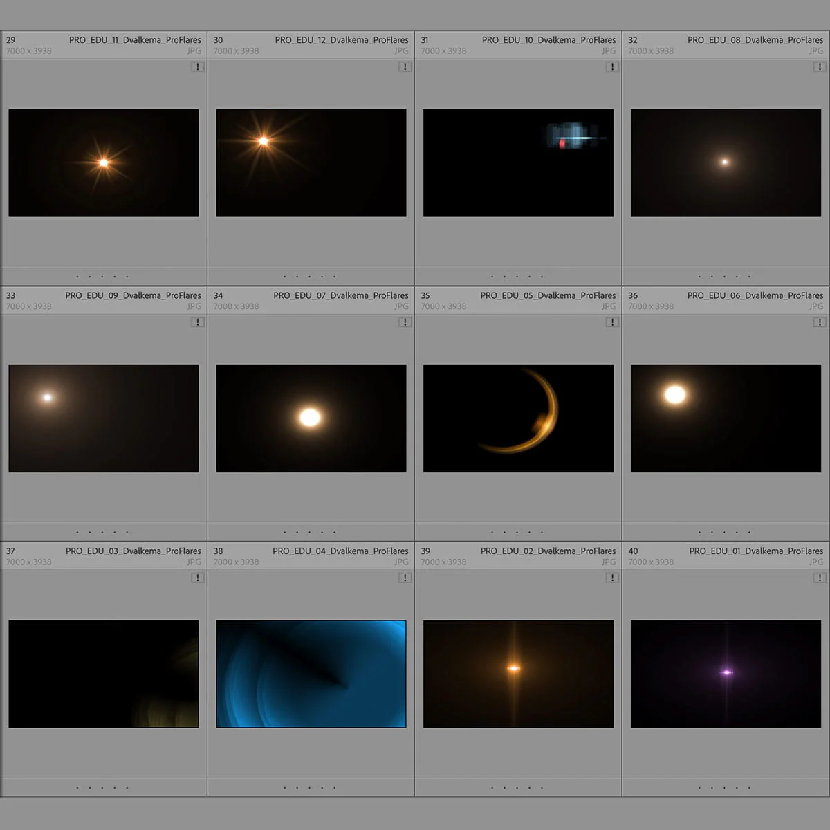
Task: Click the index number 33
Action: [x=10, y=295]
